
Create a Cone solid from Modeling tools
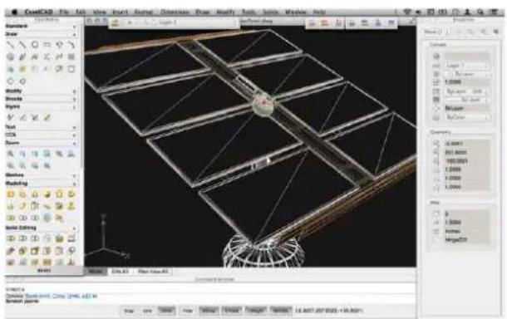35,194
